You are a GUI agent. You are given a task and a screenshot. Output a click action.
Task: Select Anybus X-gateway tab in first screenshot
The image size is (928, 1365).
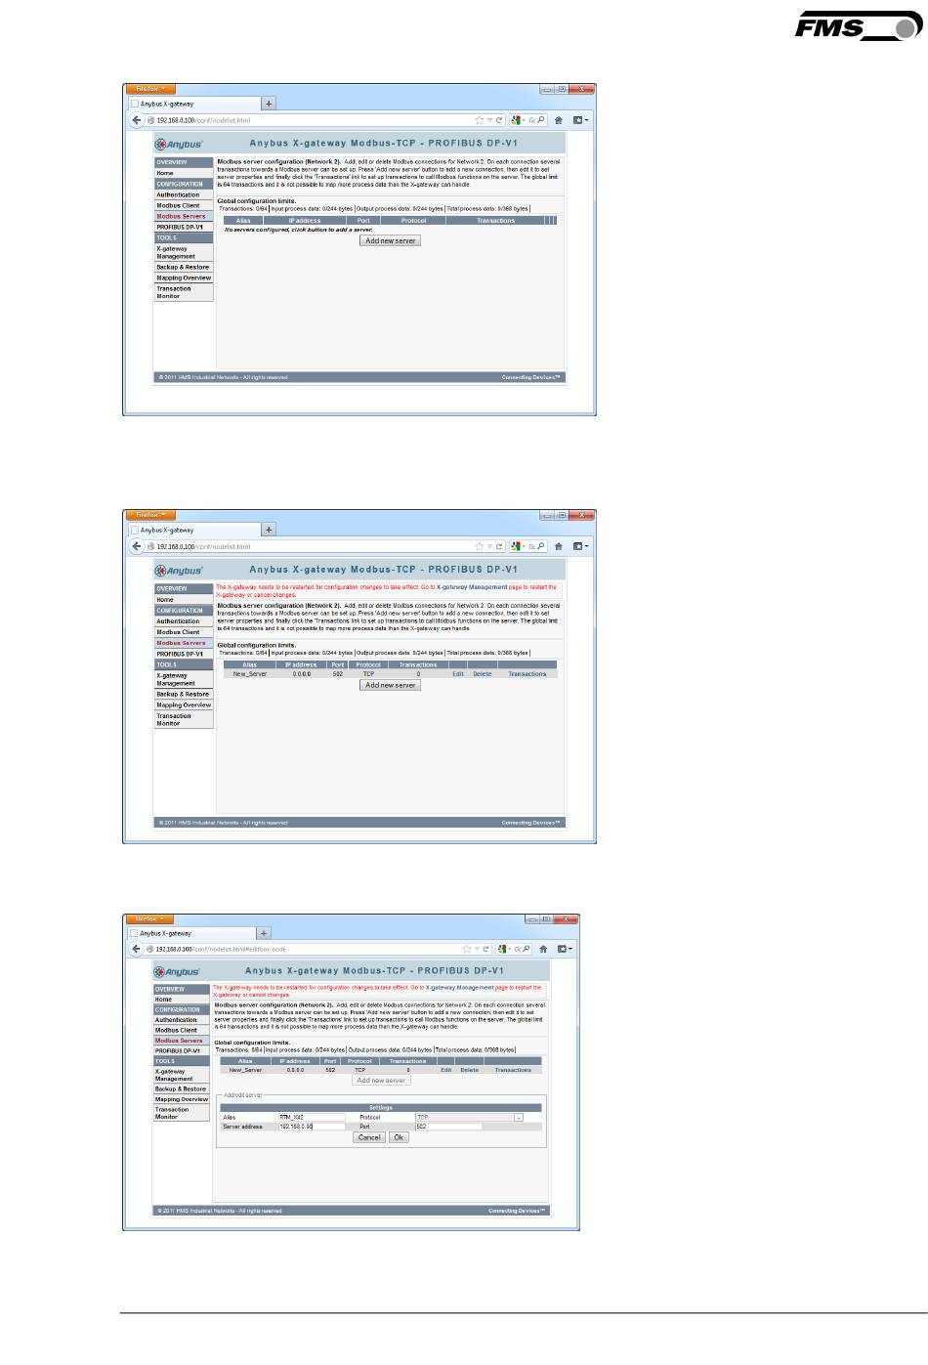click(x=194, y=104)
